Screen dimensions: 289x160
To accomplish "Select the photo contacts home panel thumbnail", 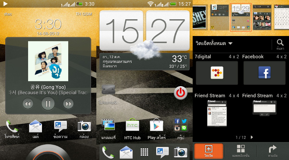I will (x=262, y=17).
